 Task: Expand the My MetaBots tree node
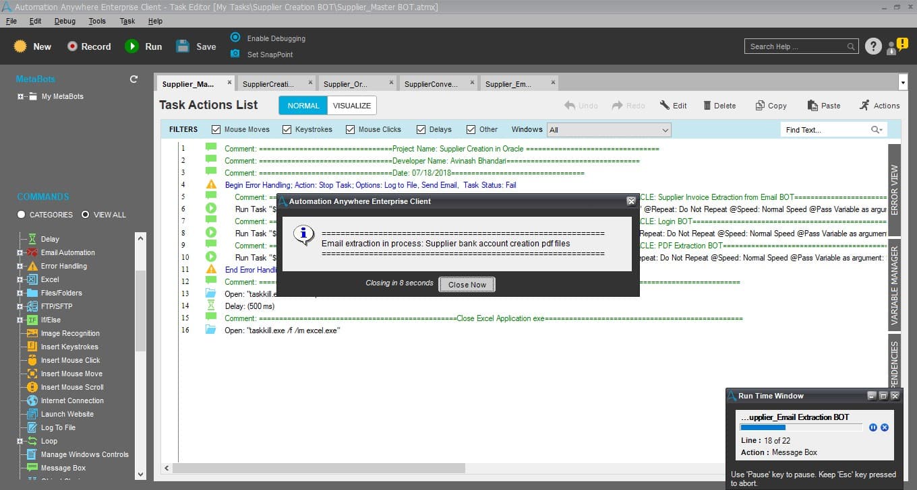[x=21, y=96]
